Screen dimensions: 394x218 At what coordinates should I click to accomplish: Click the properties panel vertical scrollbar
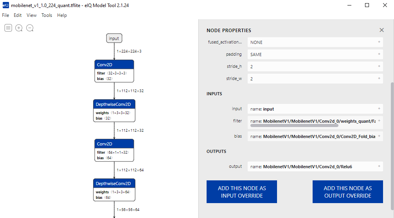pos(392,145)
